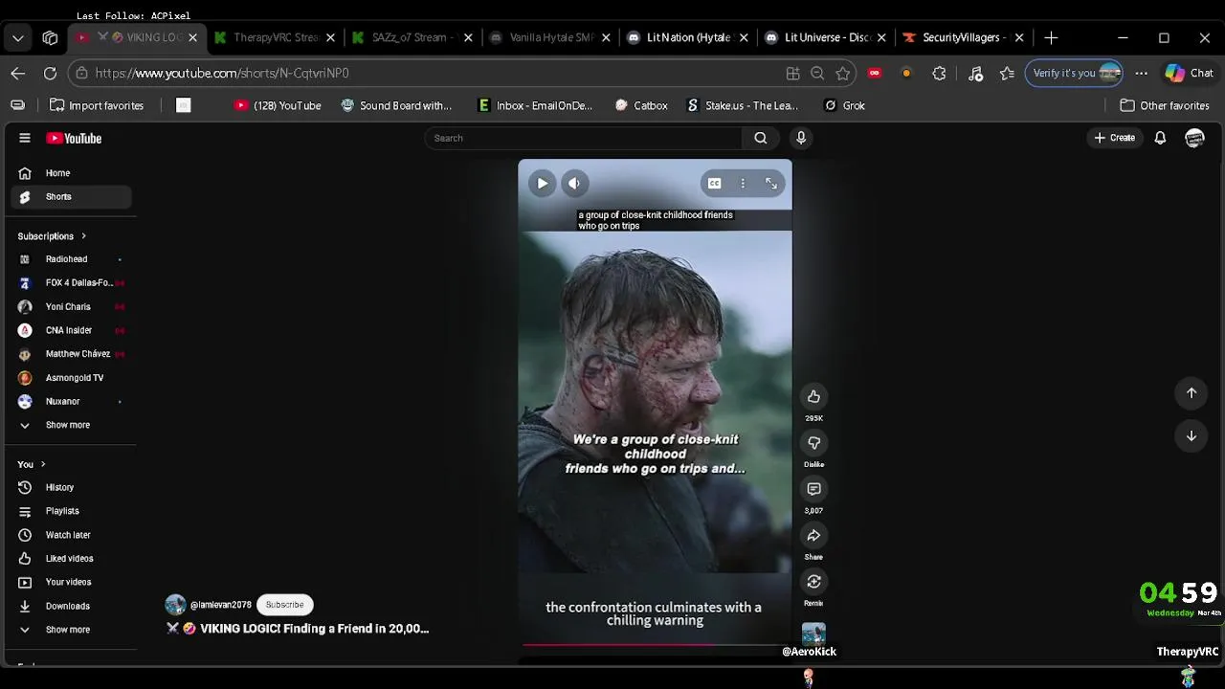Focus the YouTube search field

coord(584,138)
